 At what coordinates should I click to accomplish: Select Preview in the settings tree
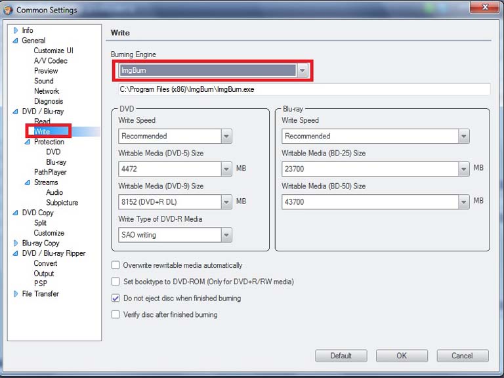point(46,71)
